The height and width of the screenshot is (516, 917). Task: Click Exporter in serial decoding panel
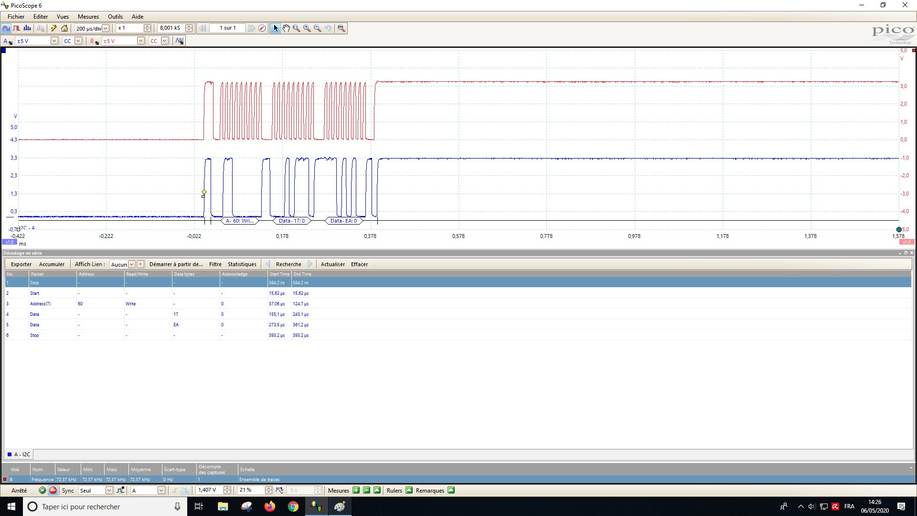21,264
